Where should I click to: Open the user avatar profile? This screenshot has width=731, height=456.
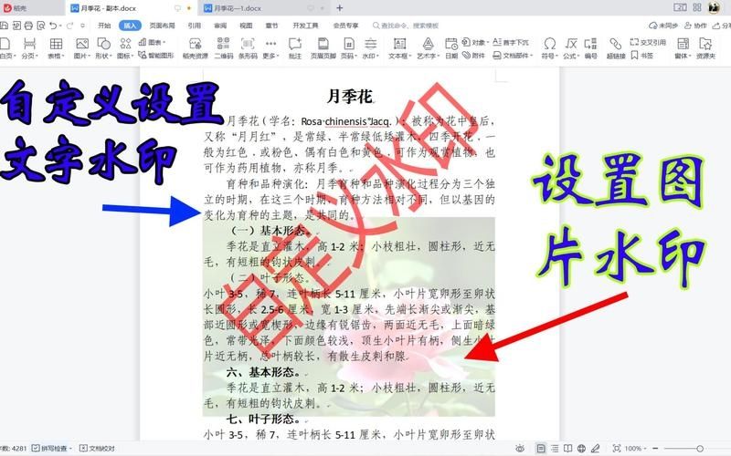click(714, 7)
